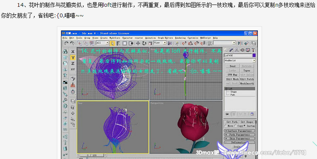This screenshot has height=159, width=317.
Task: Open the Hierarchy command panel tab
Action: coord(237,50)
